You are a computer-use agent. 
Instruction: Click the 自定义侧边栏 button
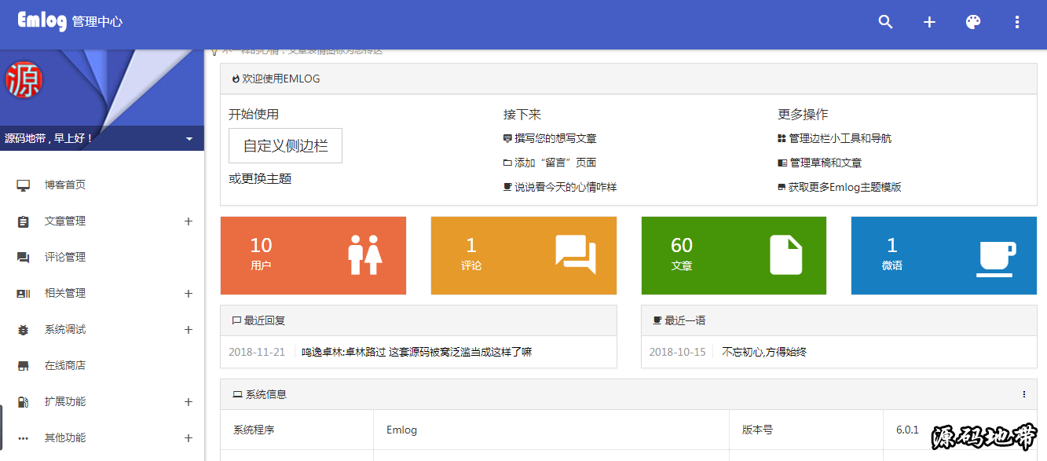point(285,146)
